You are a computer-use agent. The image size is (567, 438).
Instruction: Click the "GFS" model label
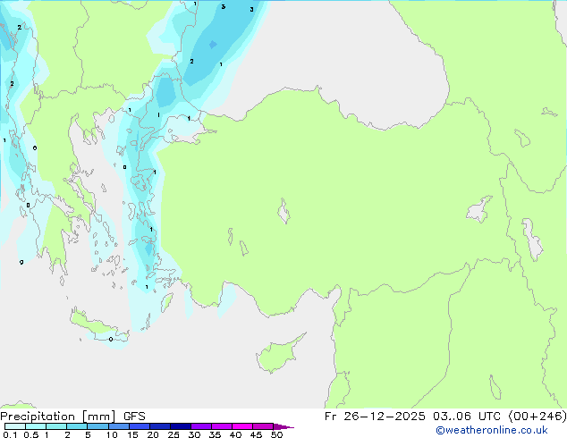tap(134, 417)
